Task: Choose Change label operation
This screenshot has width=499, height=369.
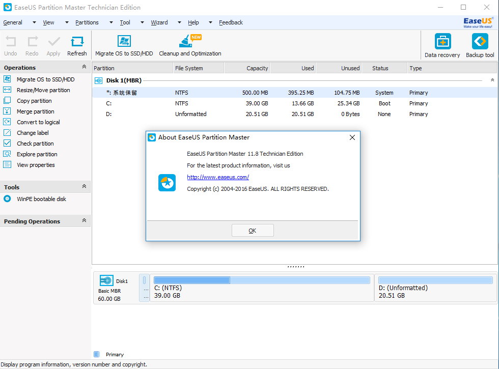Action: pos(33,133)
